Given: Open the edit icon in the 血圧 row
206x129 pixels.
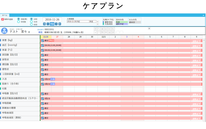Looking at the screenshot, I should click(x=42, y=45).
